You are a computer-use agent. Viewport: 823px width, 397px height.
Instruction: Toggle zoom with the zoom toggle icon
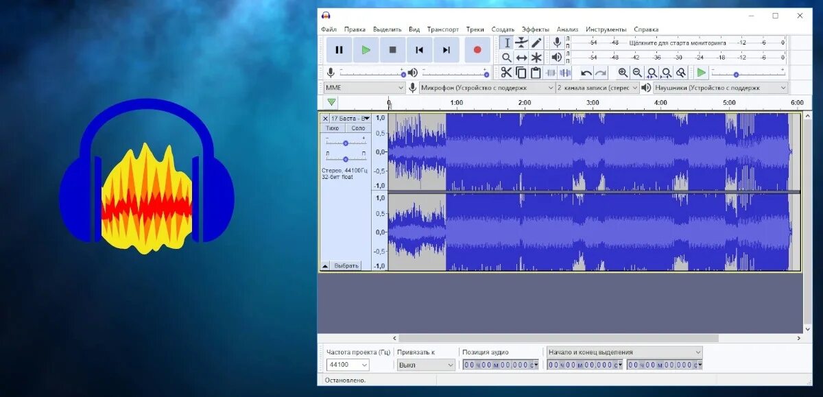tap(680, 73)
